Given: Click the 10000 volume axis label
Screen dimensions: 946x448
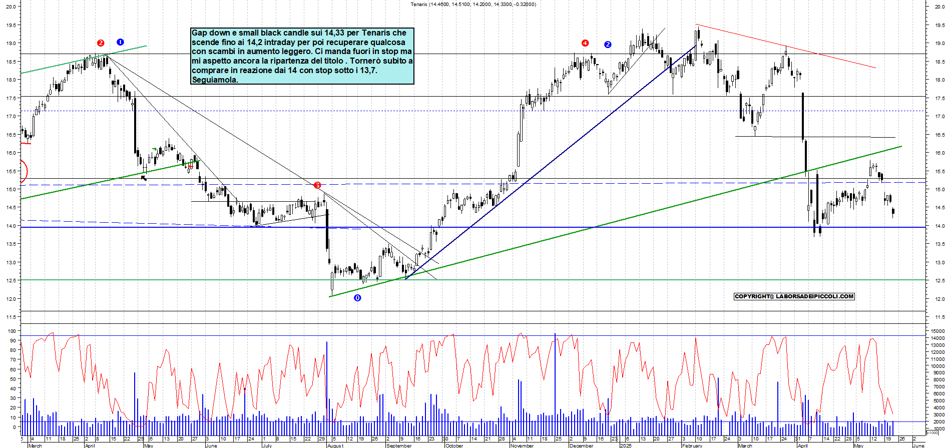Looking at the screenshot, I should [937, 366].
